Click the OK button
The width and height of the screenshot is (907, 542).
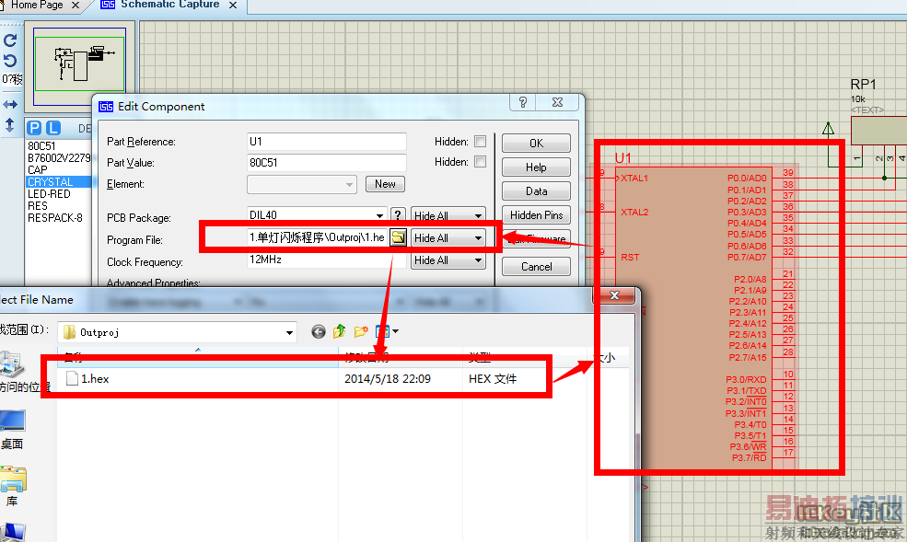pyautogui.click(x=536, y=143)
